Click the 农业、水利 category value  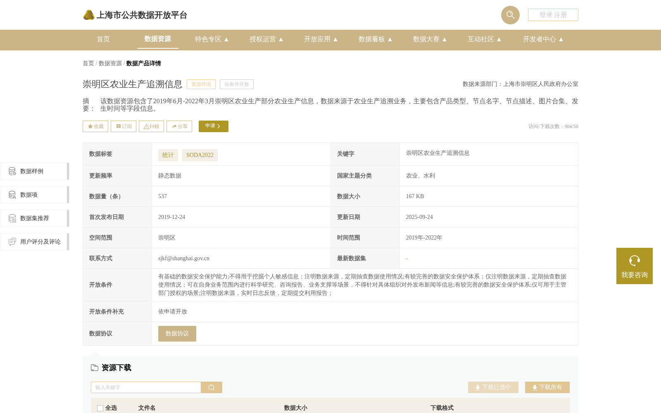(x=421, y=176)
